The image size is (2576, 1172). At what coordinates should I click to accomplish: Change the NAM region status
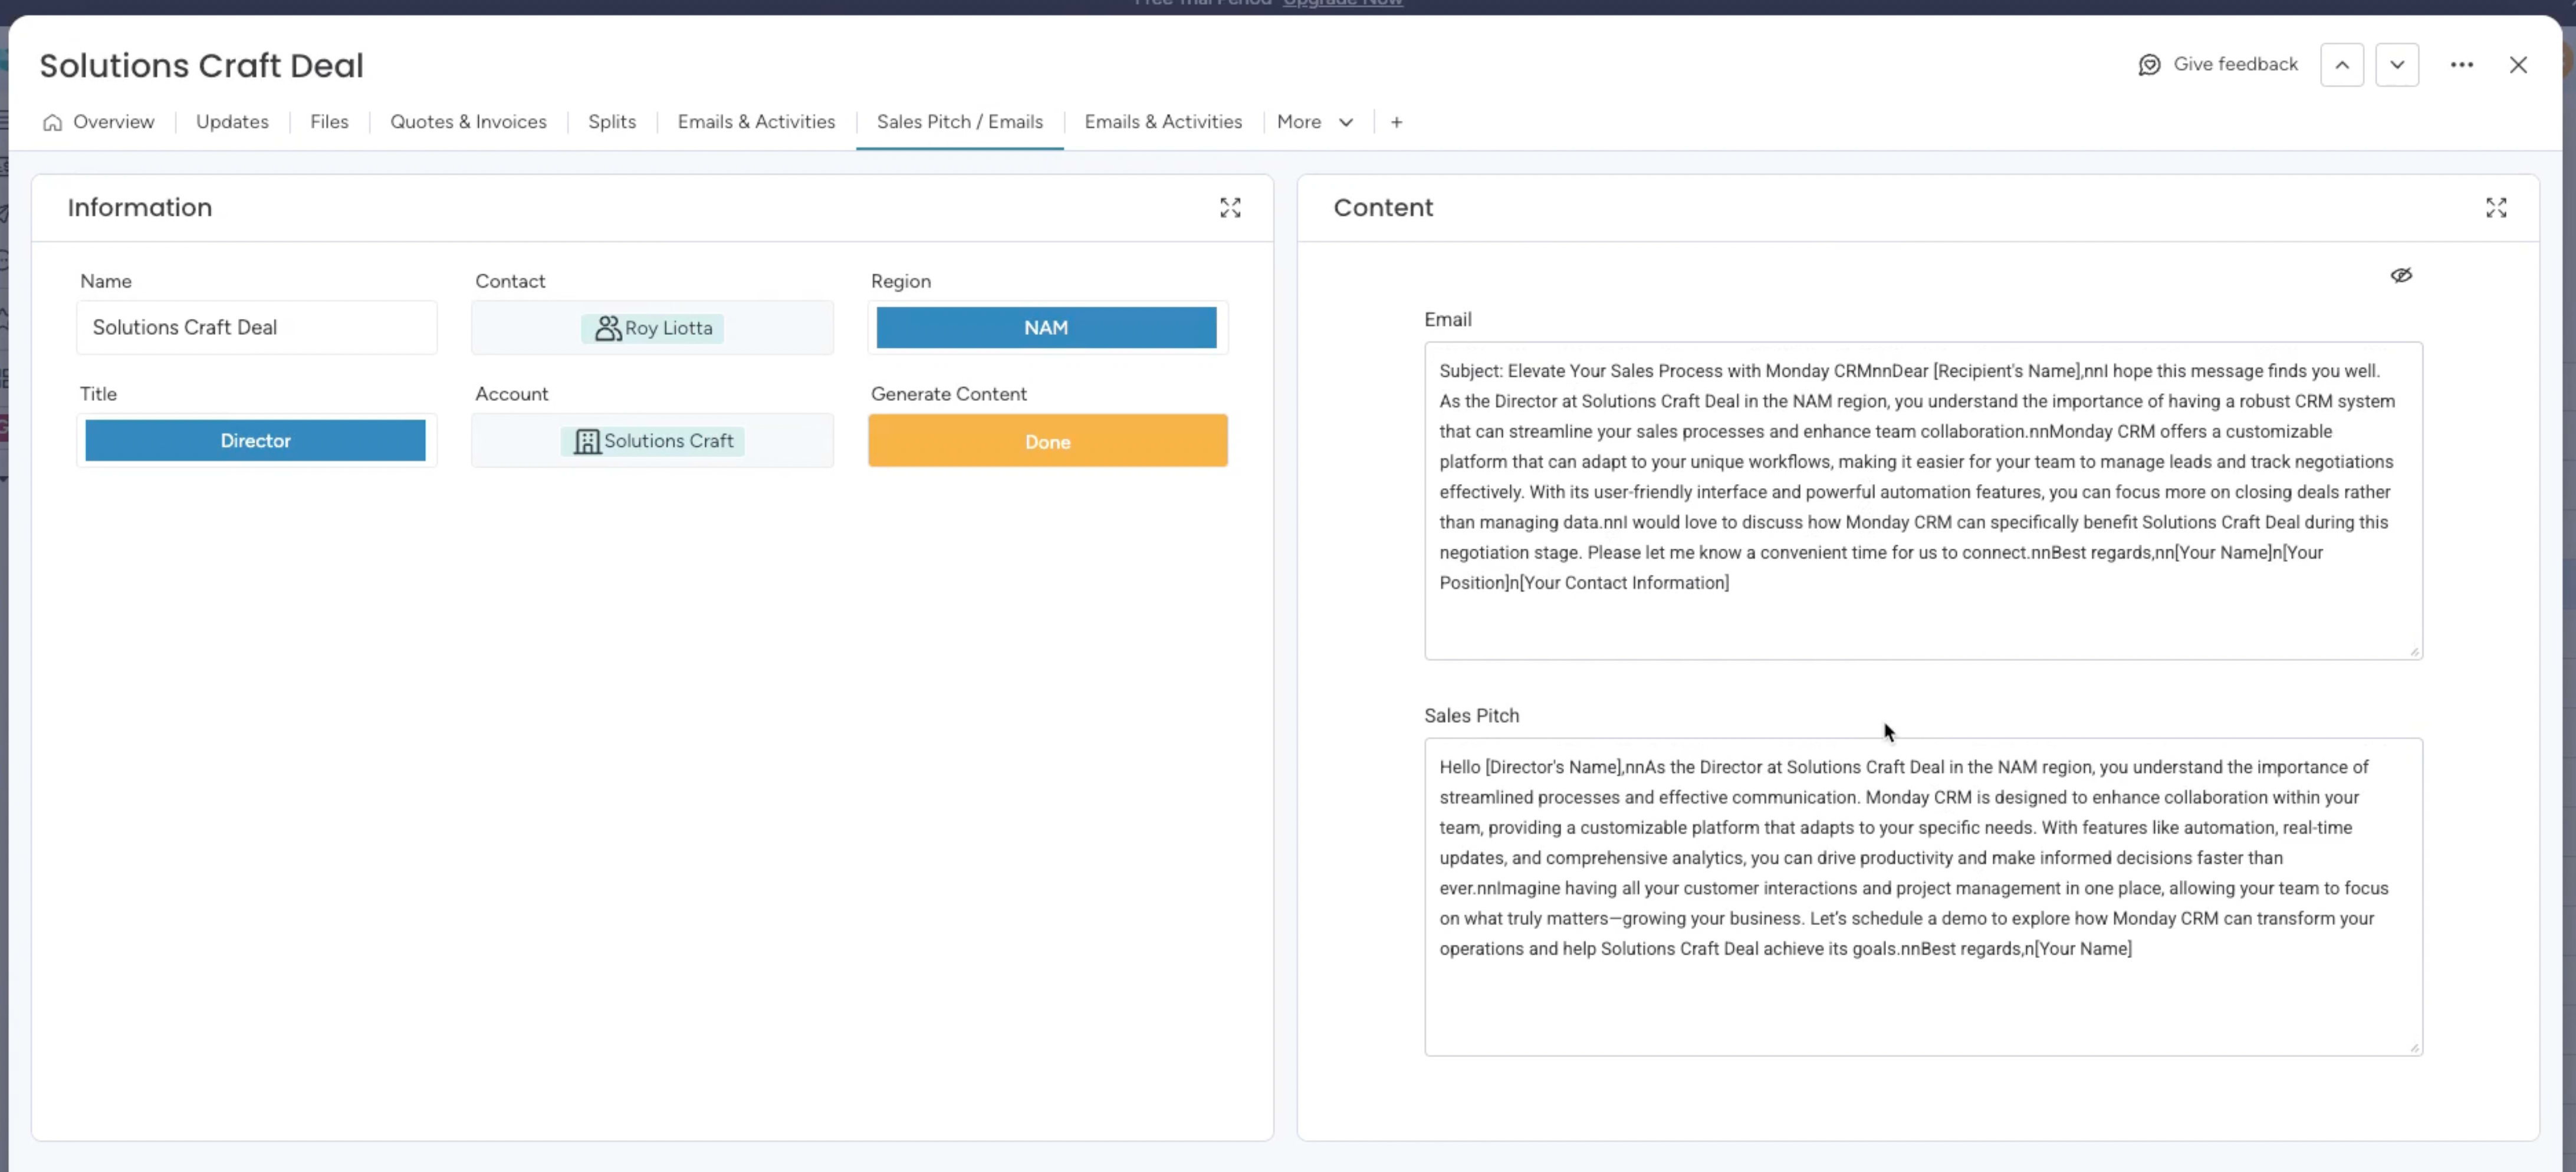(1046, 328)
